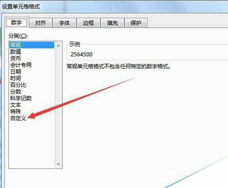
Task: Switch to the 保护 tab
Action: [x=136, y=23]
